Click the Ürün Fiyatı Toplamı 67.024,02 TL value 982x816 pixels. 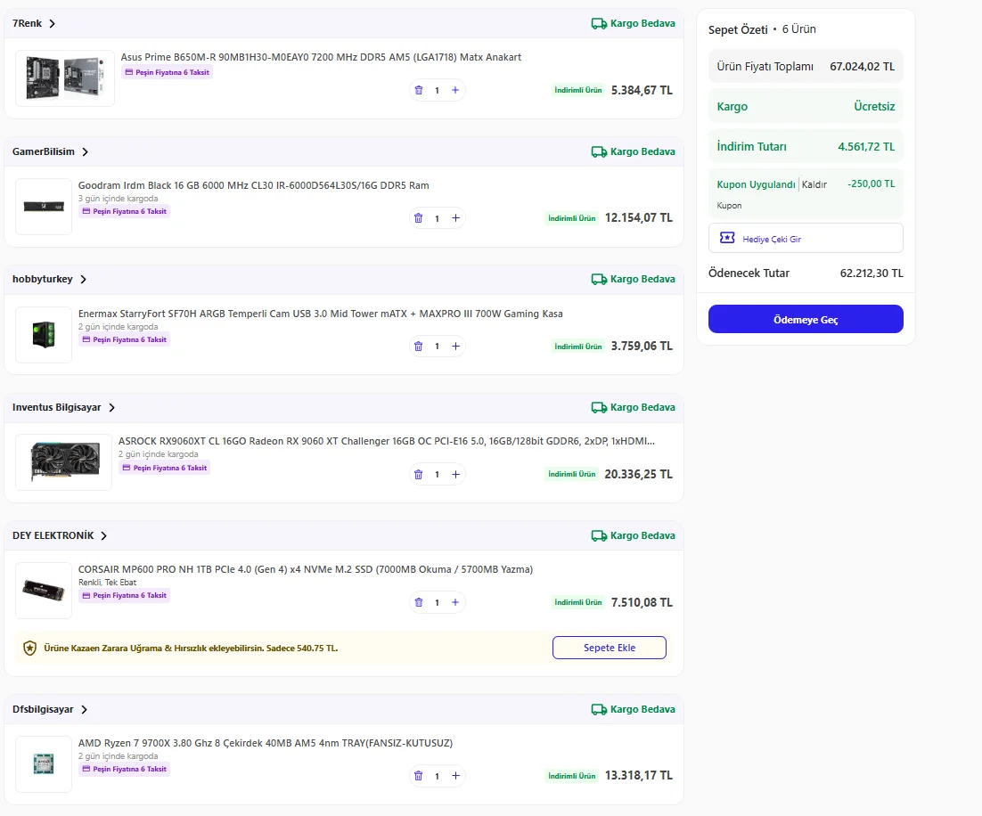[x=862, y=67]
